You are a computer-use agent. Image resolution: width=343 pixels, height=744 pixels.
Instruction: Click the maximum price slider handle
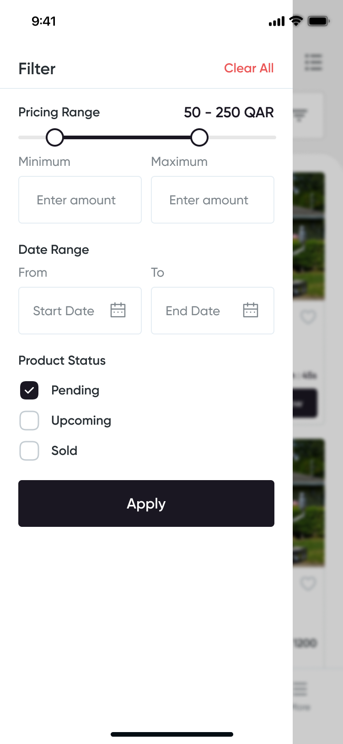(199, 137)
